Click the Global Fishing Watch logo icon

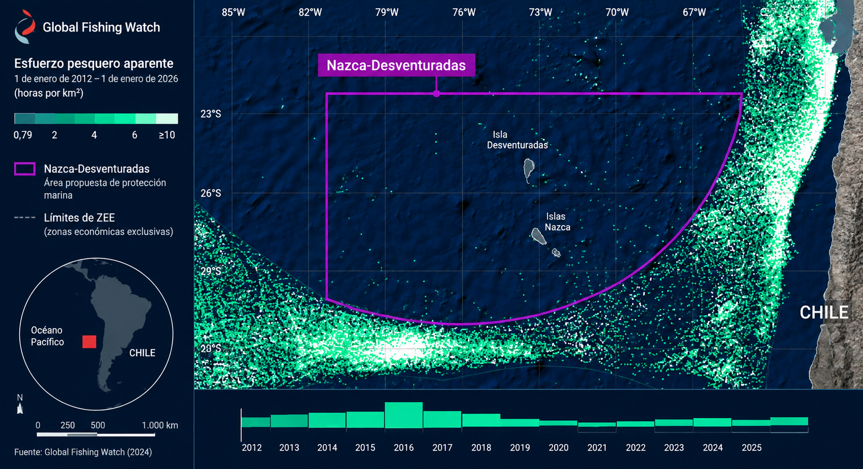coord(25,27)
